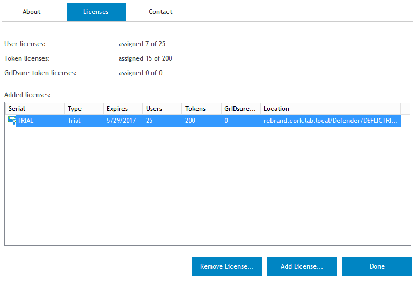Switch to the About tab
Screen dimensions: 417x282
(32, 12)
